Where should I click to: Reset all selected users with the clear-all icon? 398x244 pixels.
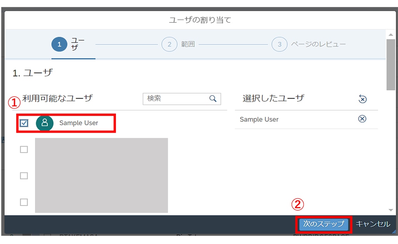point(362,99)
